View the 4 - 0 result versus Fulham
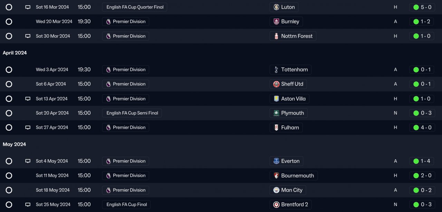Screen dimensions: 442x212 [x=426, y=128]
